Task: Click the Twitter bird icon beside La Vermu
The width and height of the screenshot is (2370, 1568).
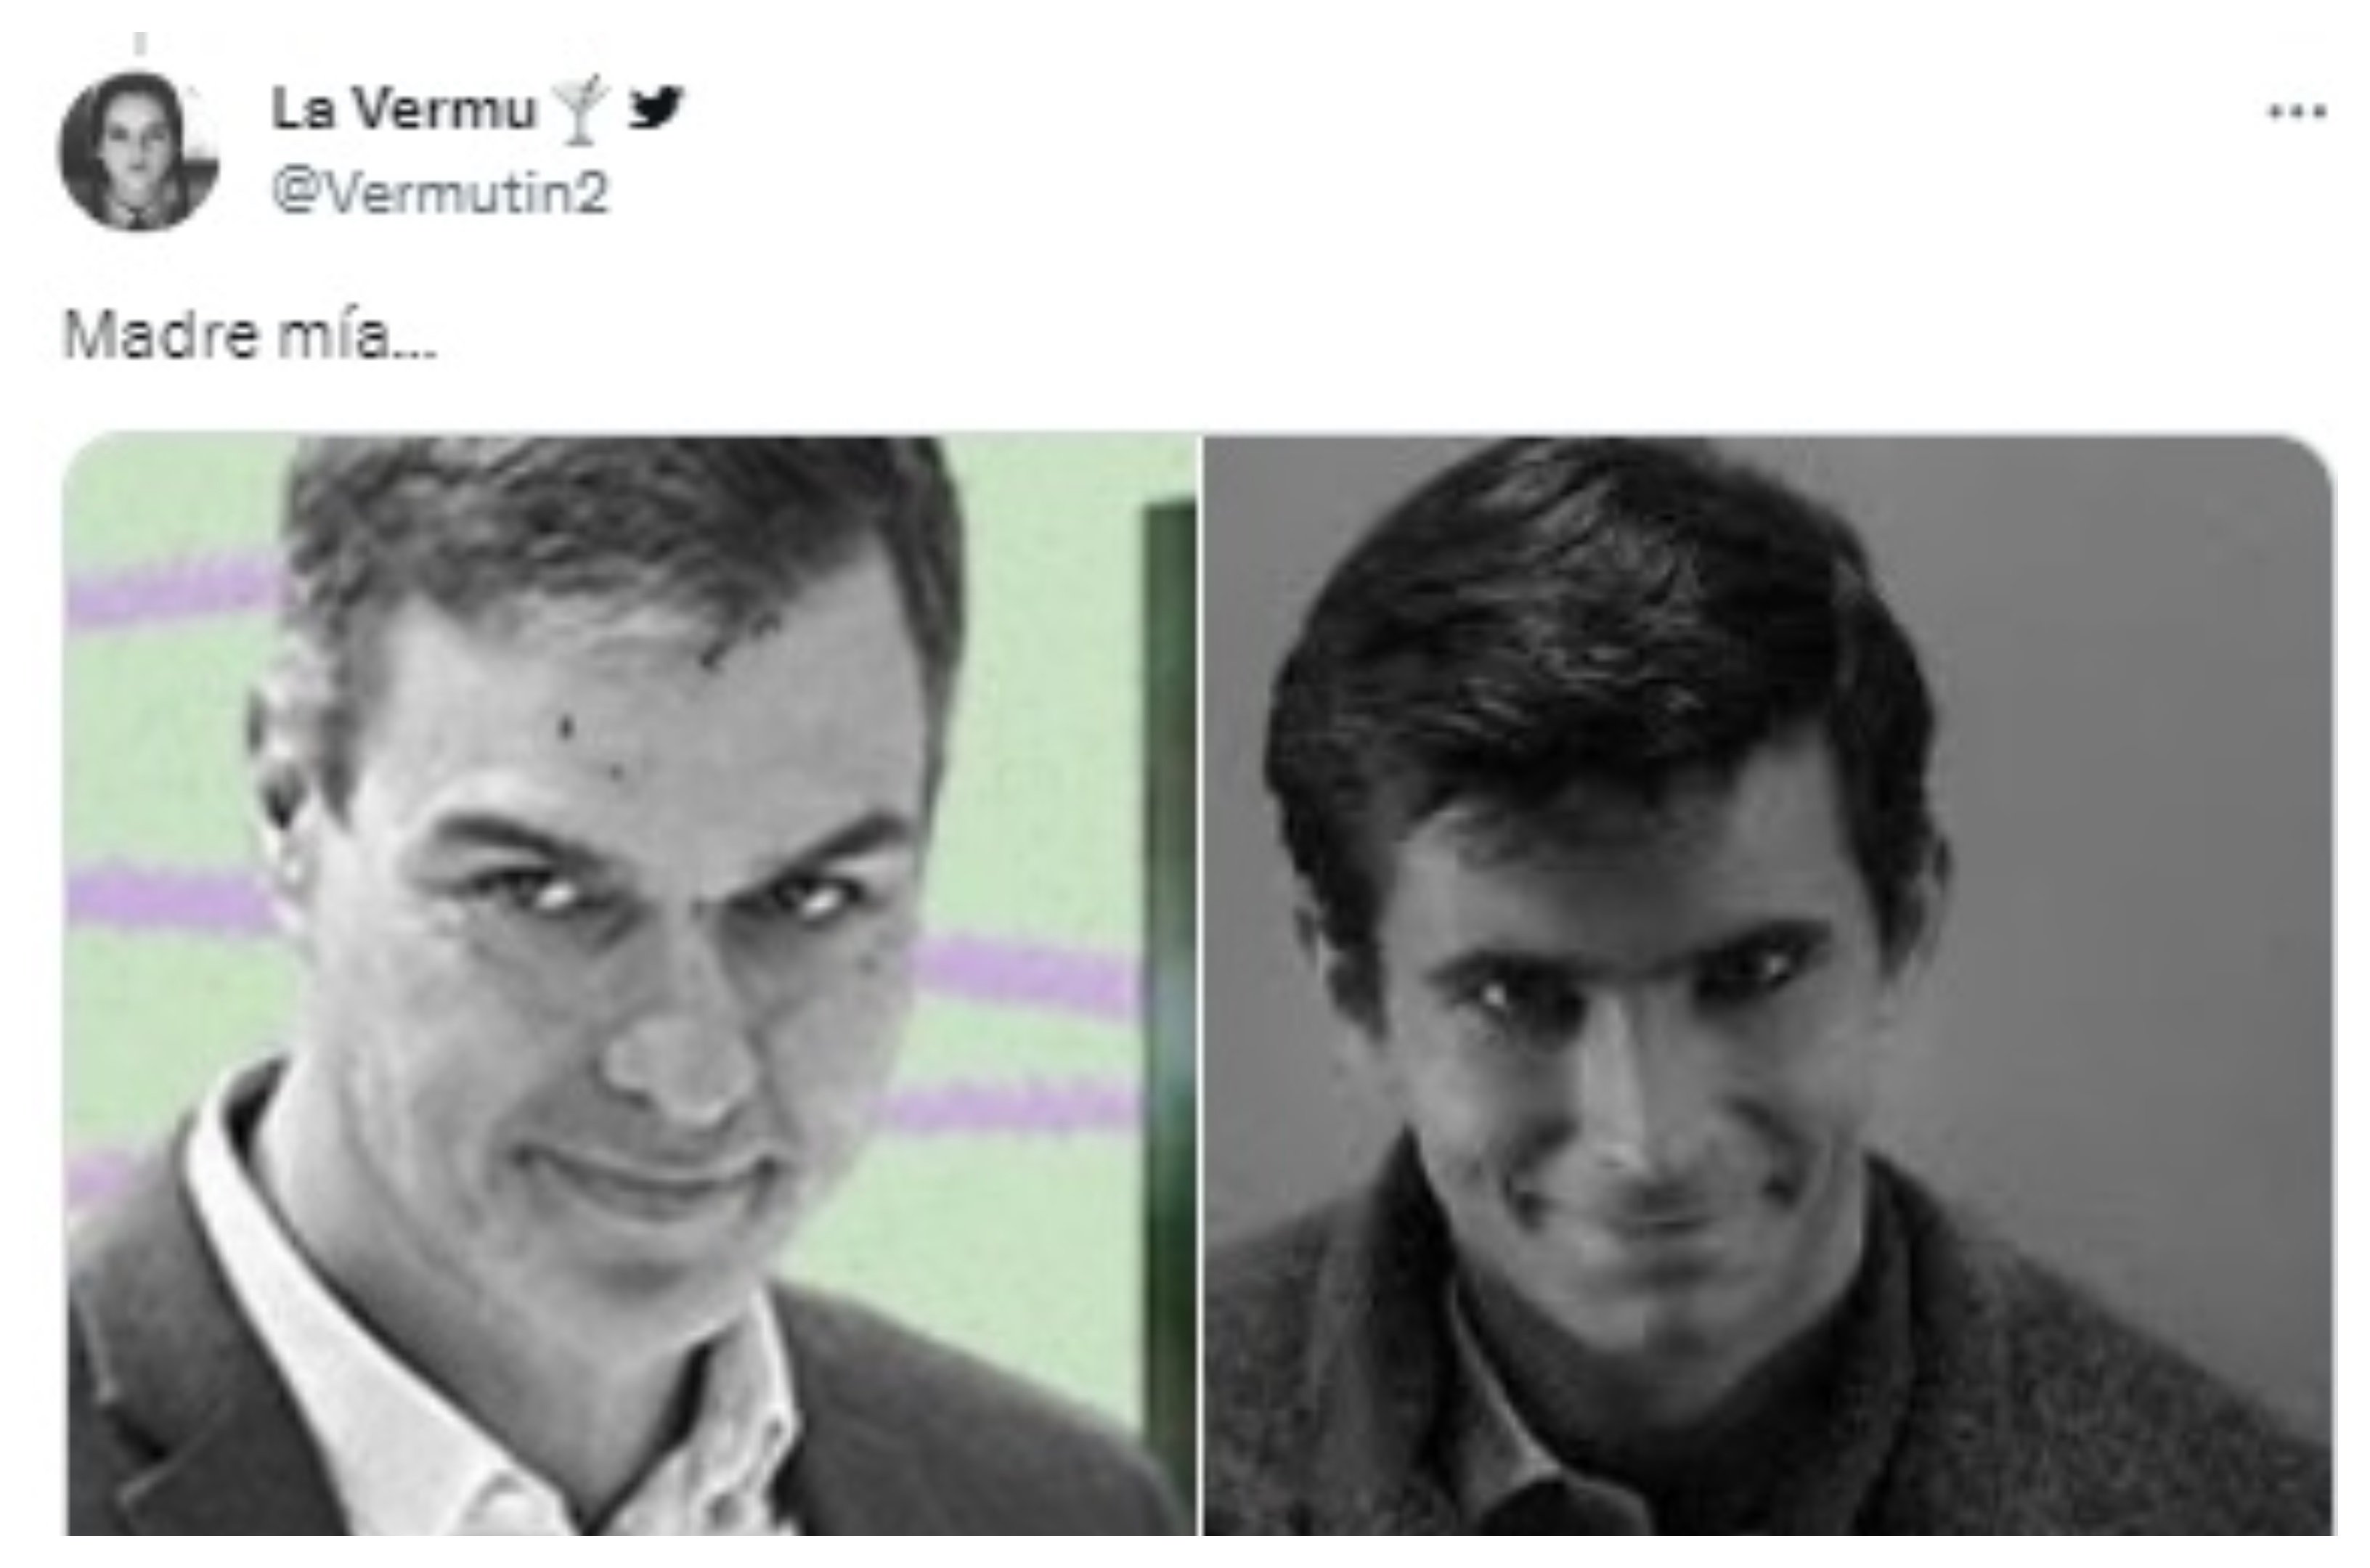Action: click(x=656, y=107)
